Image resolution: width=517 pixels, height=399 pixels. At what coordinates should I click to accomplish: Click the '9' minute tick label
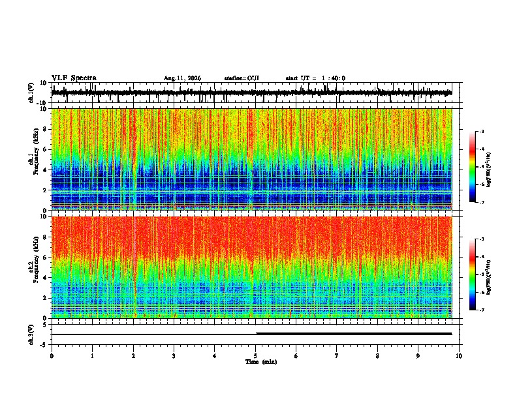(x=418, y=356)
